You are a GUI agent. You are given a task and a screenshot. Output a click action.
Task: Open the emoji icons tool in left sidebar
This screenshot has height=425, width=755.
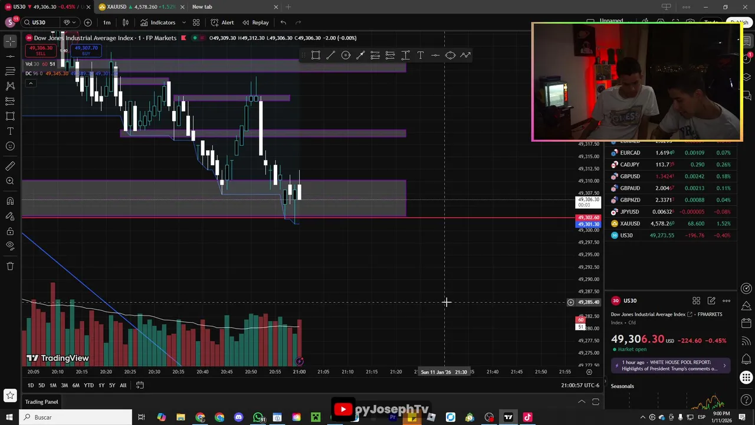10,146
